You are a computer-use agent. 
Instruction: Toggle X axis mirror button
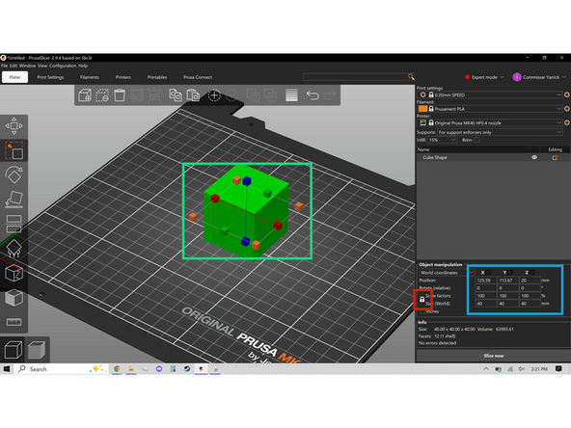coord(488,272)
